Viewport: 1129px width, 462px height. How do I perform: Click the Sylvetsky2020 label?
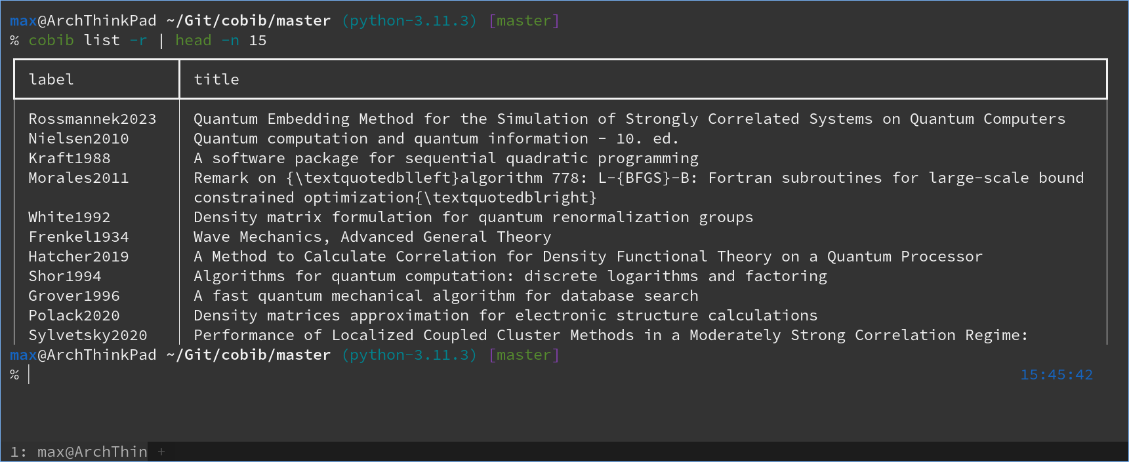[88, 335]
